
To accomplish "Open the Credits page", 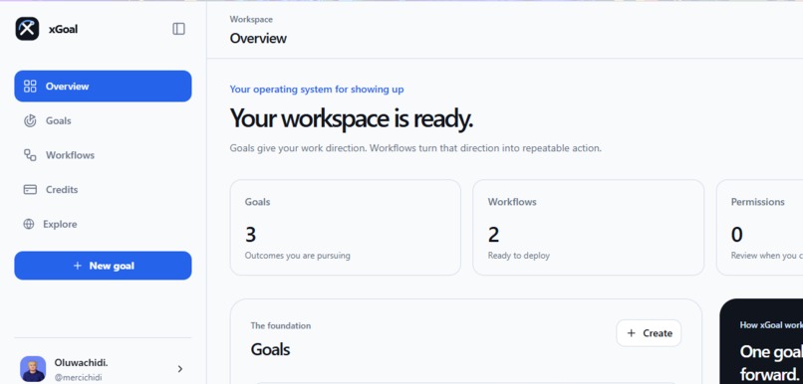I will [x=103, y=190].
